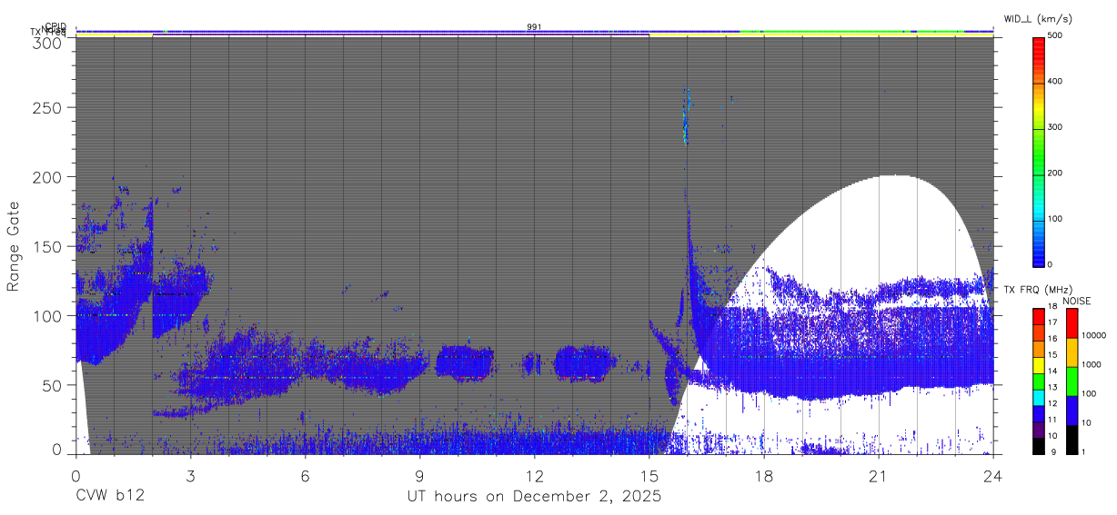Click the 21 hour tick on the UT axis

coord(878,475)
